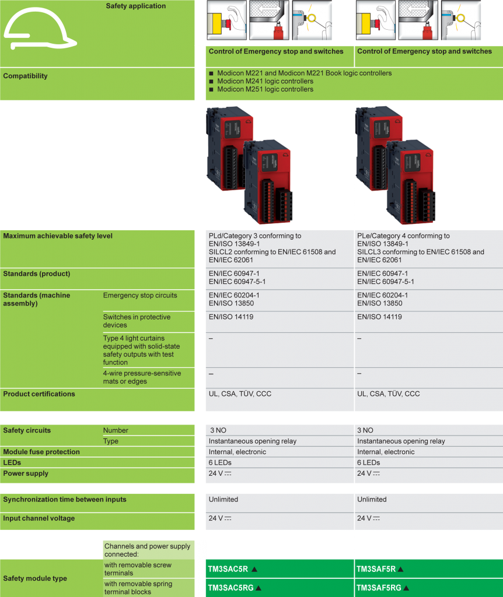
Task: Click the 'PLd/Category 3 conforming to' cell
Action: [x=280, y=248]
